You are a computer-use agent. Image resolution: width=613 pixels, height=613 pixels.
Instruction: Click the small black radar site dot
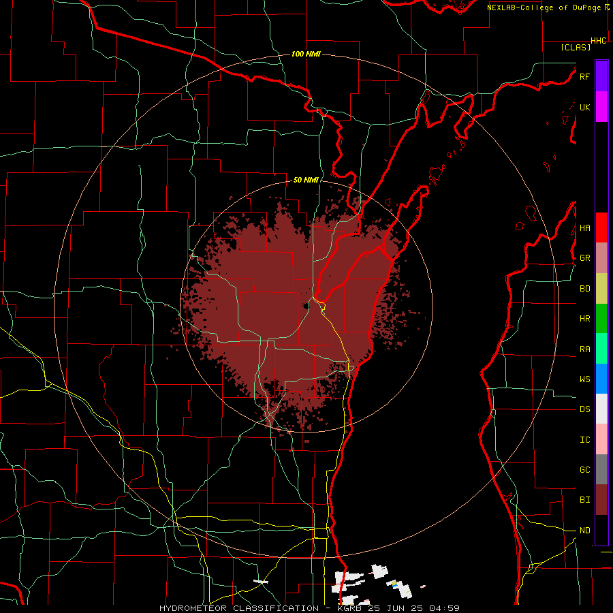point(305,306)
